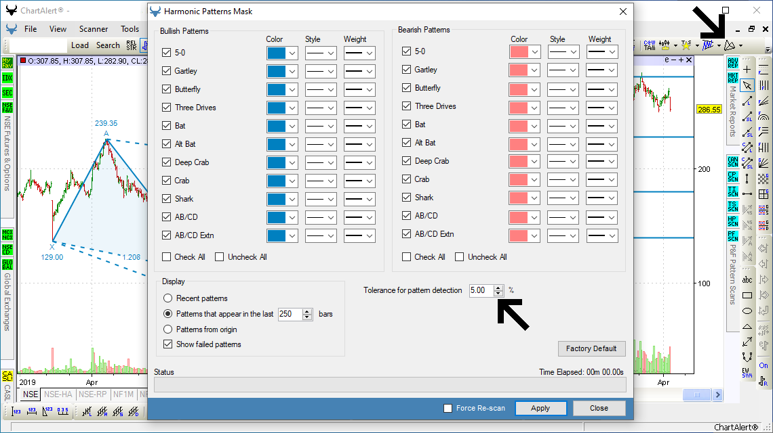Viewport: 773px width, 433px height.
Task: Open the My Fav watchlist icon
Action: pos(7,62)
